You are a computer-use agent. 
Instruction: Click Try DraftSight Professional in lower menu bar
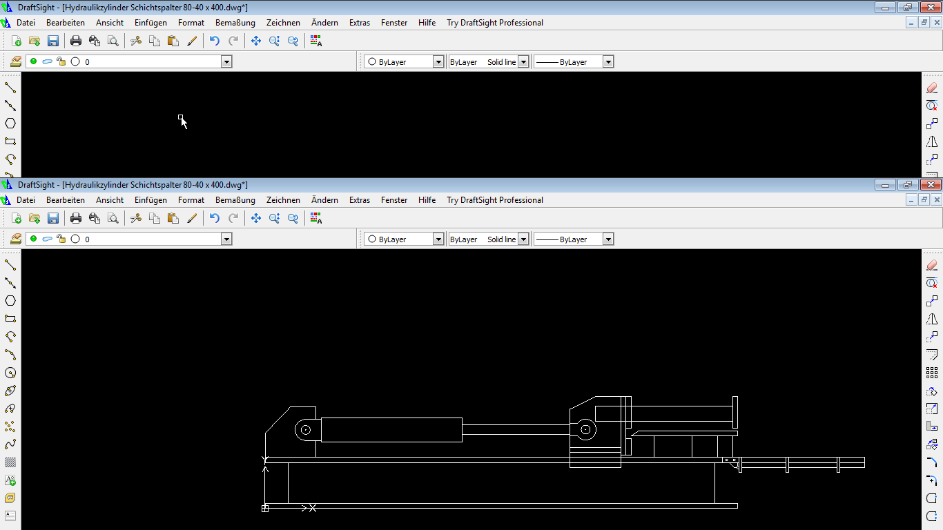click(x=494, y=200)
